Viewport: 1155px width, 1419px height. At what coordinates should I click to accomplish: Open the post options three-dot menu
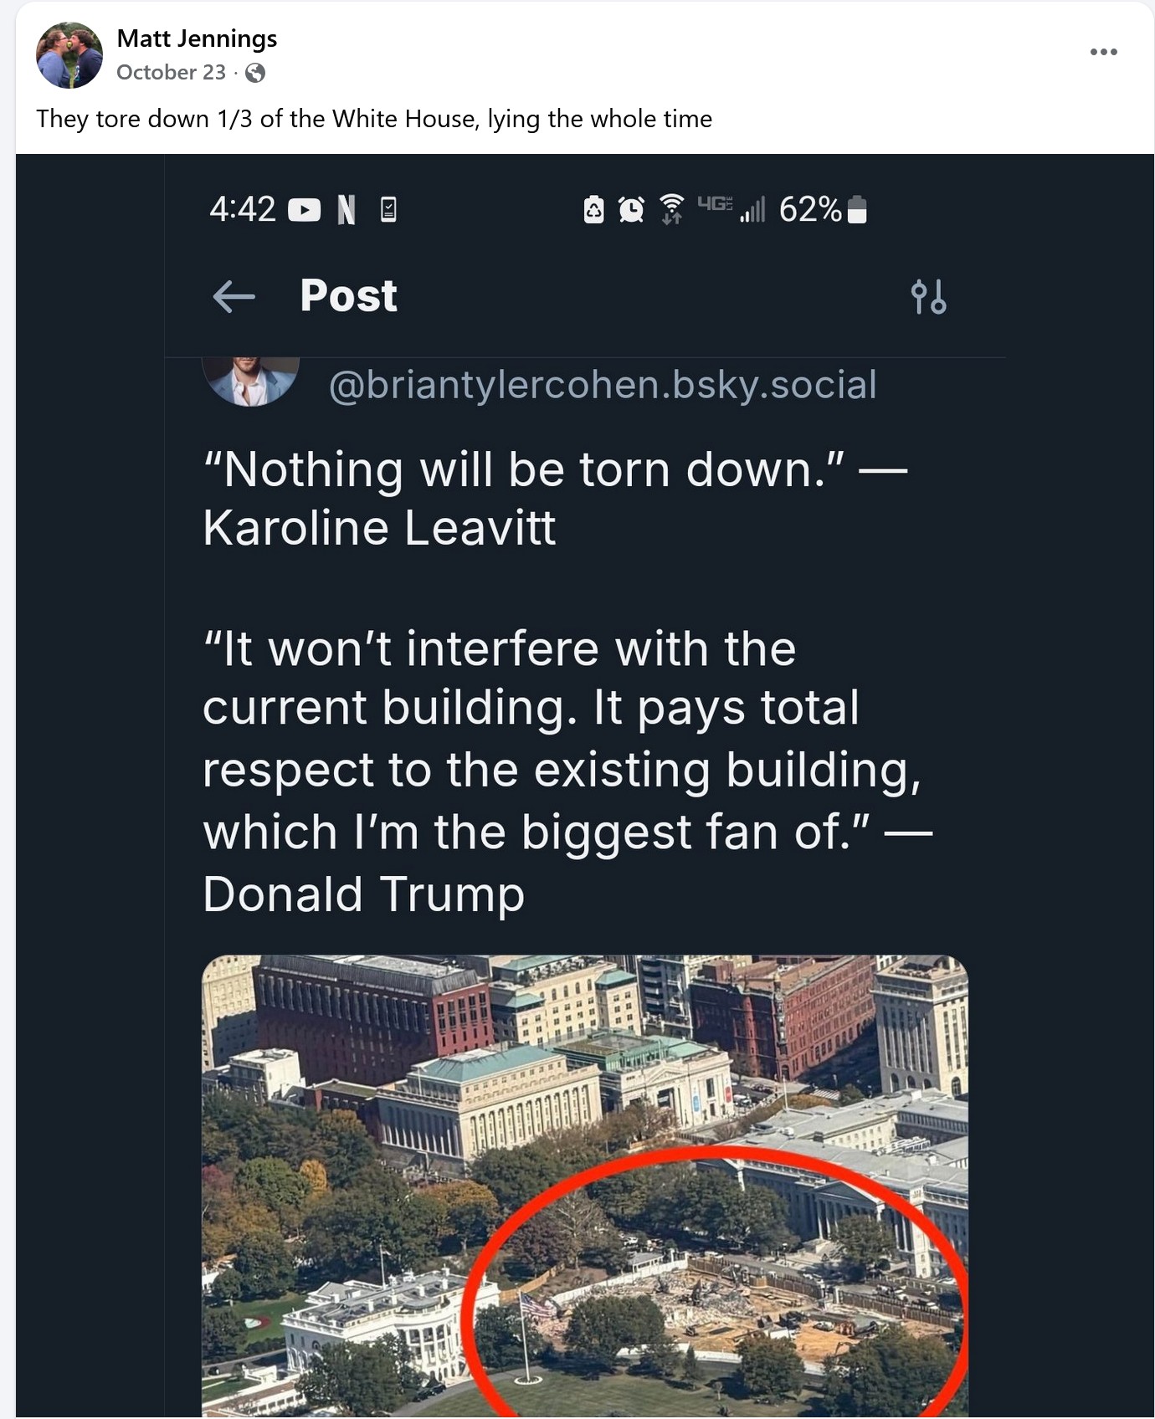click(x=1103, y=52)
